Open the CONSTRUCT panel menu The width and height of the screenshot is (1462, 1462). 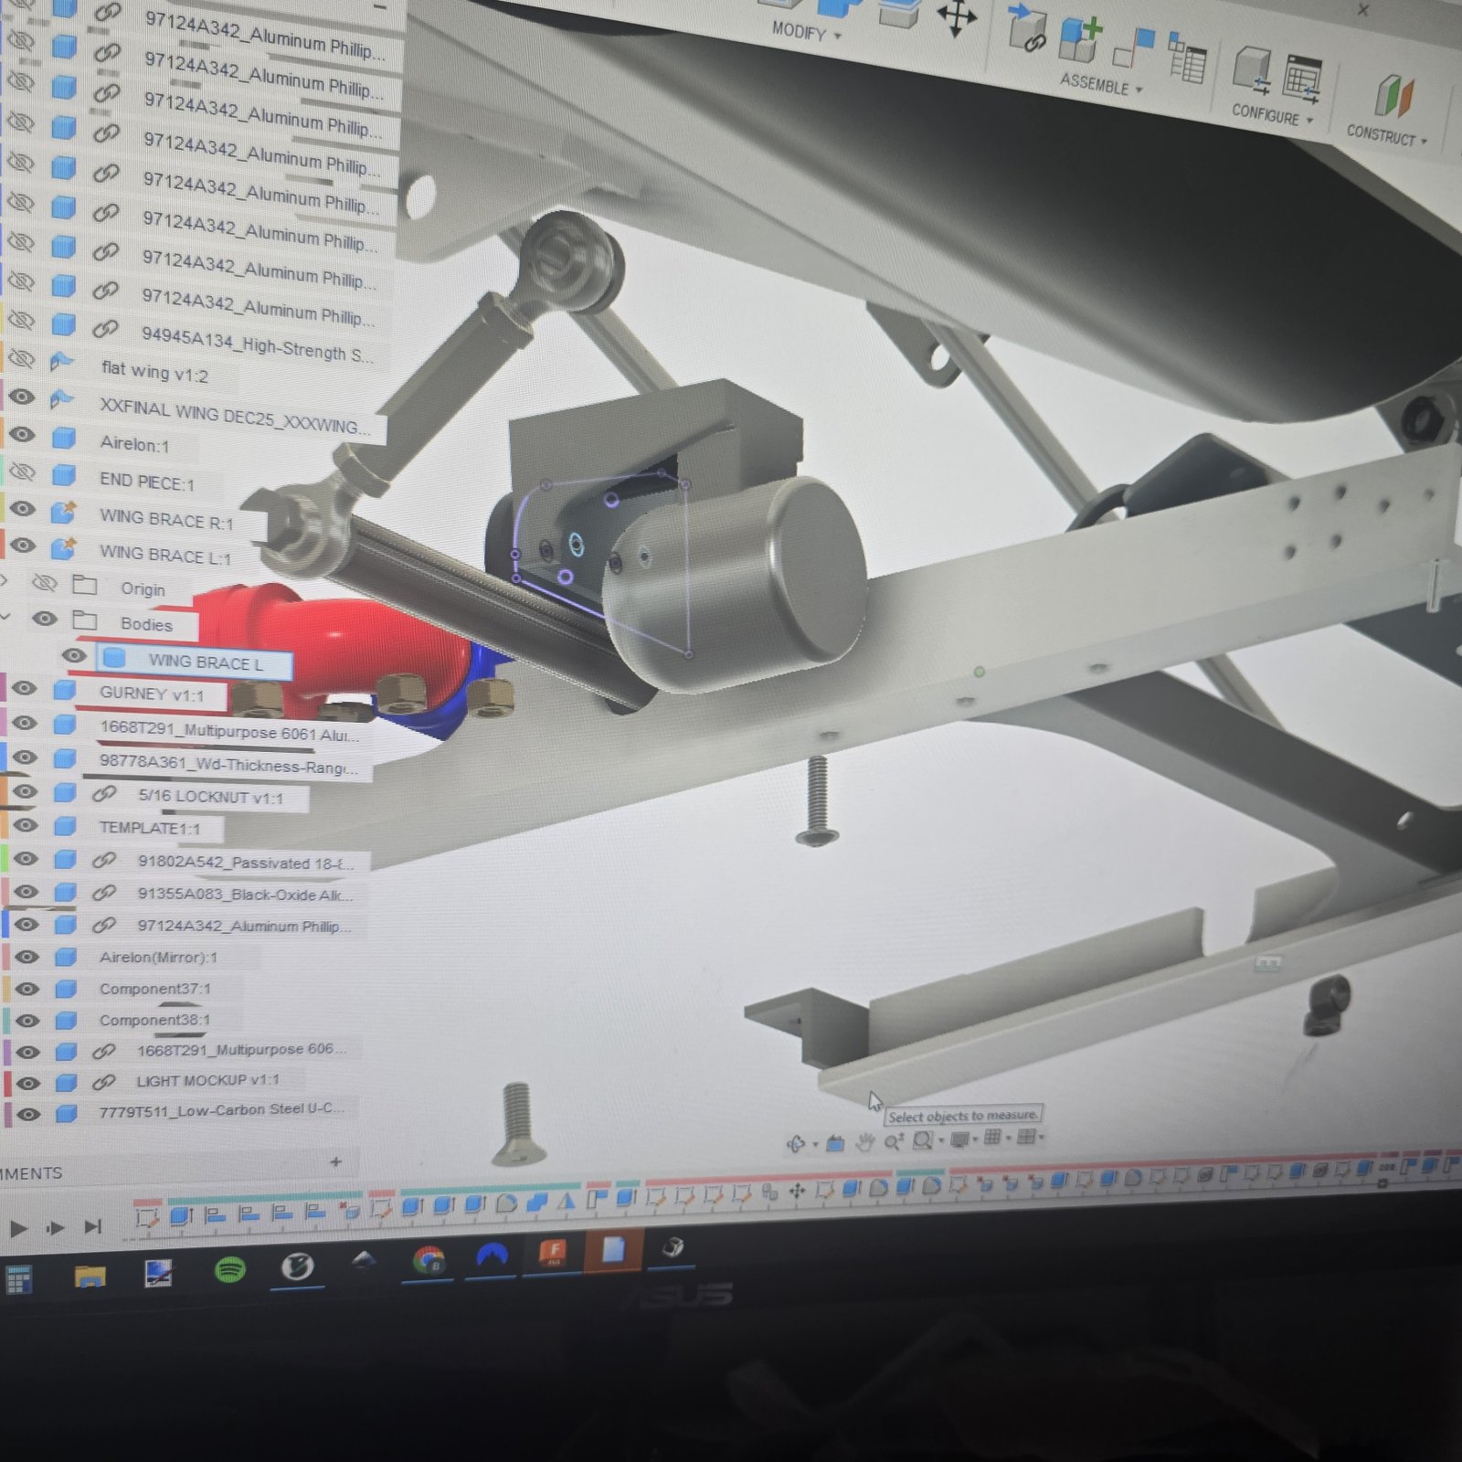pos(1386,135)
